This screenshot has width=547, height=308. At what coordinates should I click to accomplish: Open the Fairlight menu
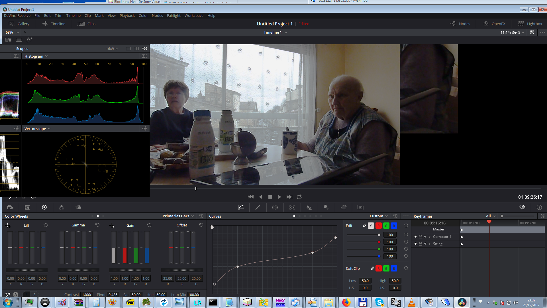click(x=174, y=15)
